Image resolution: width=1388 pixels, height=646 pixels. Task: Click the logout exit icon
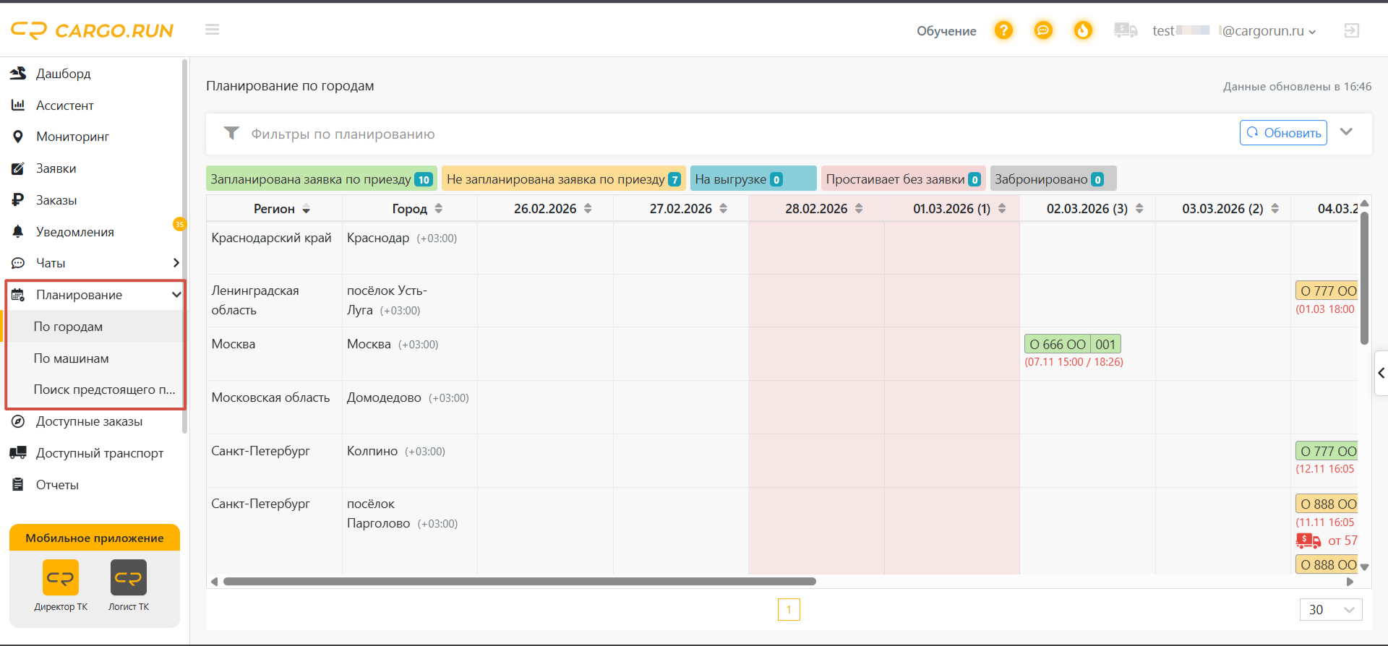[x=1351, y=30]
